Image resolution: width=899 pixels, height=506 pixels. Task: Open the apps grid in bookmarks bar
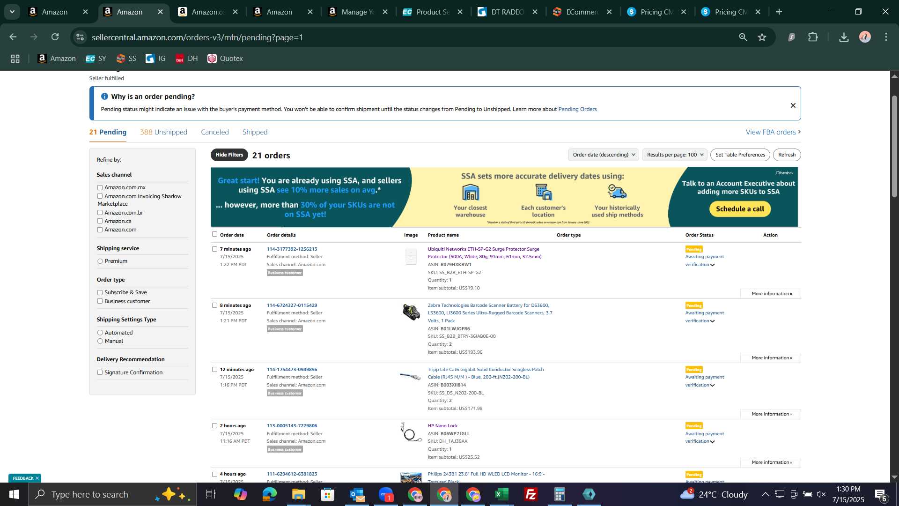(x=15, y=59)
